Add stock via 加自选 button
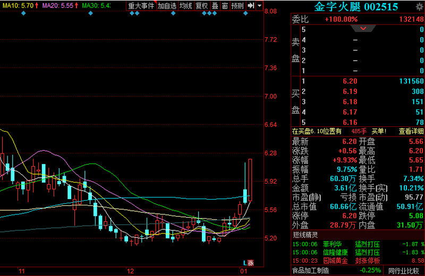Image resolution: width=425 pixels, height=276 pixels. click(167, 6)
